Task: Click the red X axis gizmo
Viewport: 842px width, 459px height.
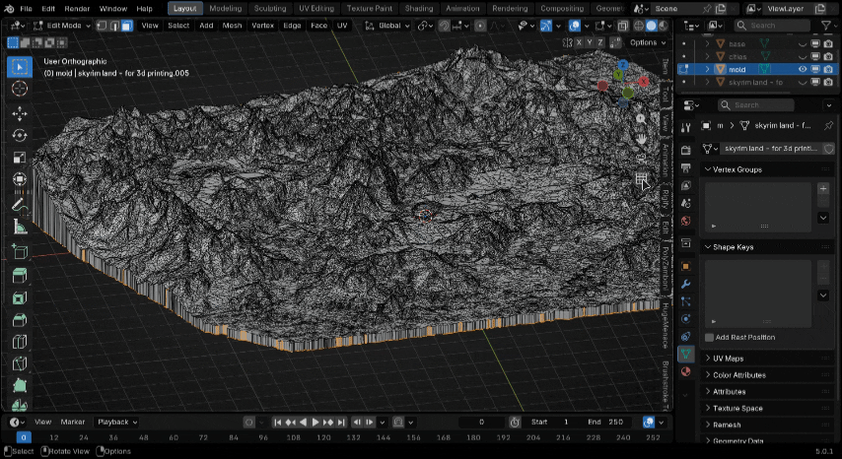Action: point(643,82)
